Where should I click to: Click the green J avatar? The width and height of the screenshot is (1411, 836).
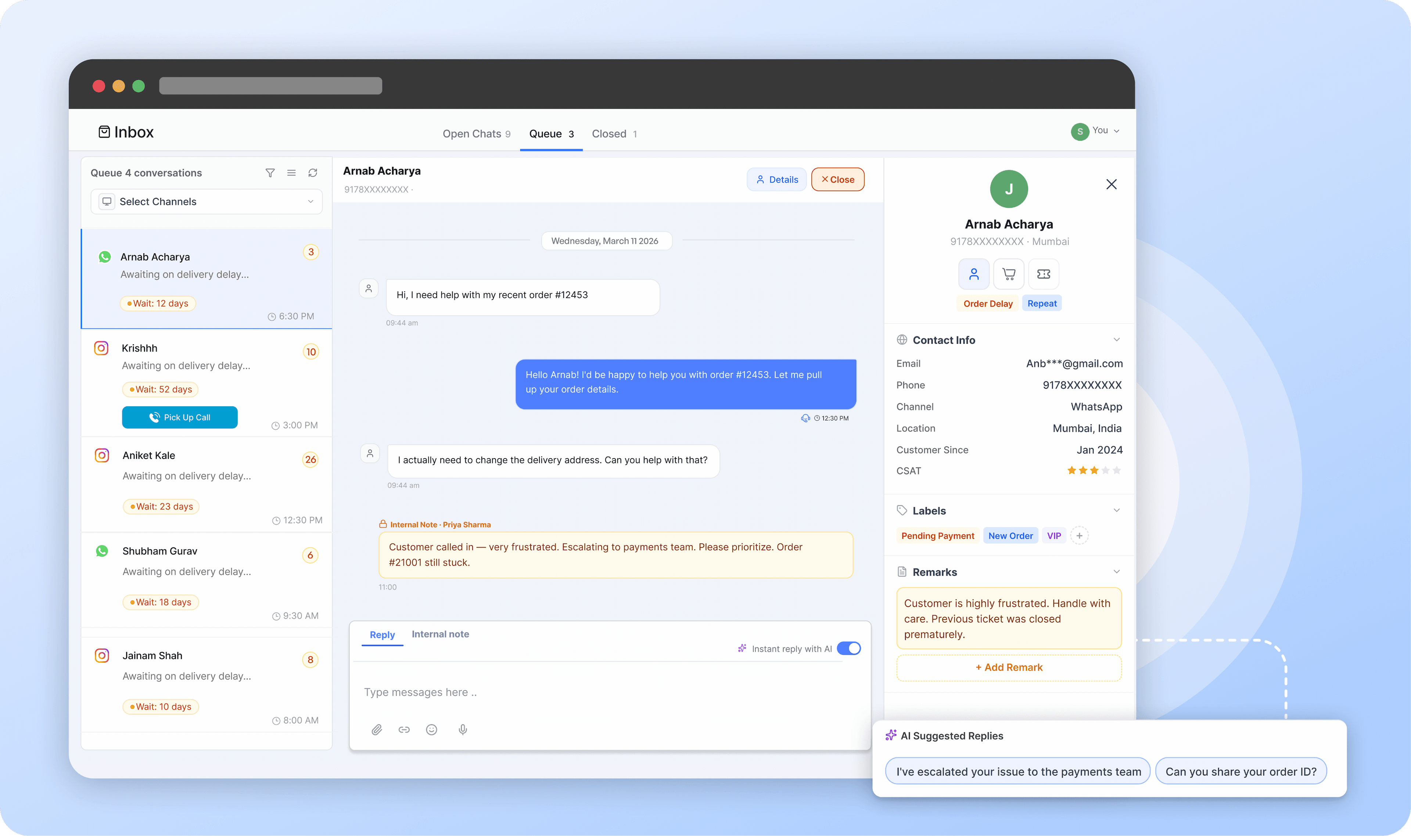[x=1009, y=189]
